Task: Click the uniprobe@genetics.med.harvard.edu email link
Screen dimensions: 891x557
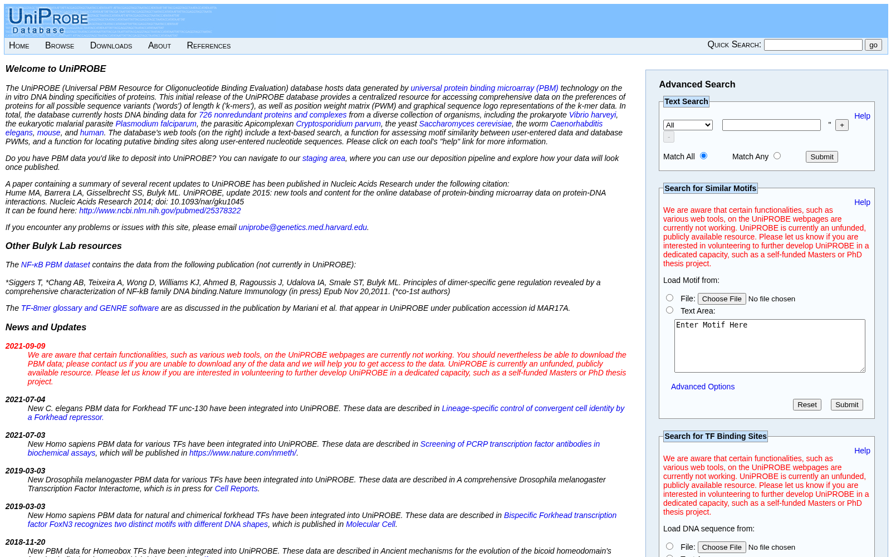Action: 302,227
